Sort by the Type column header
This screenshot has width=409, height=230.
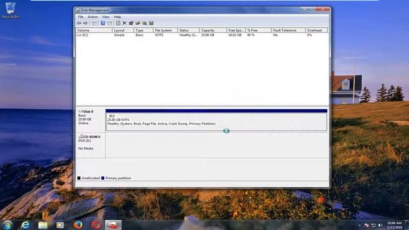(x=143, y=30)
